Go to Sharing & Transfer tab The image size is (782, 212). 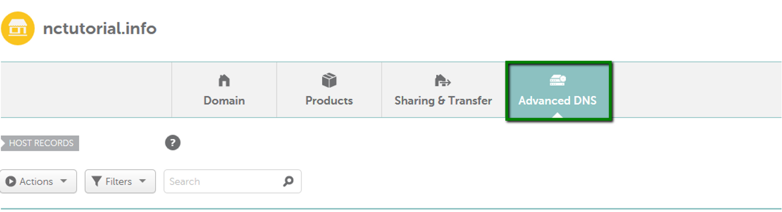pyautogui.click(x=443, y=101)
